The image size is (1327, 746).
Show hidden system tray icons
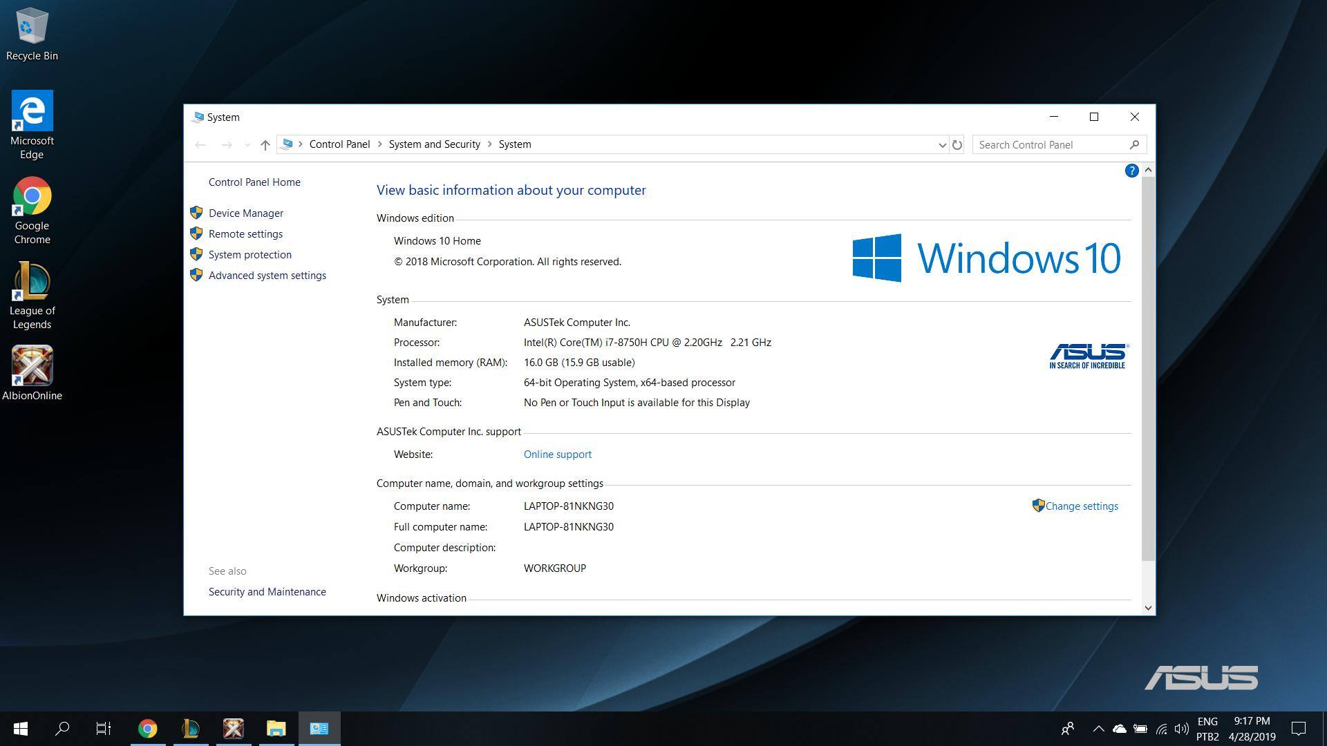1098,729
